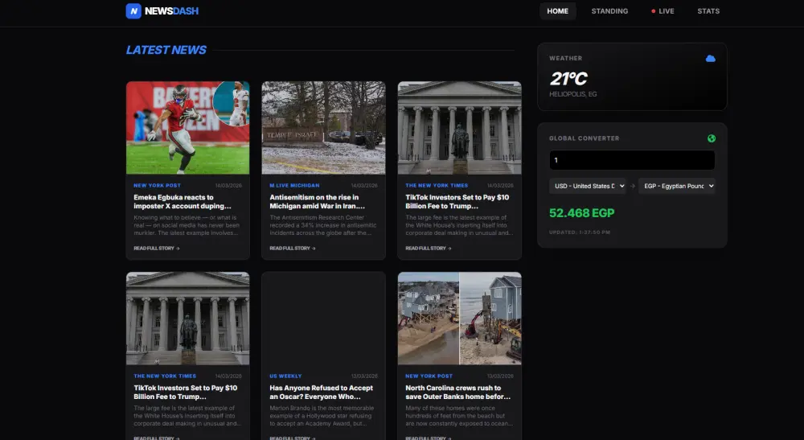
Task: Click the red live dot indicator
Action: (x=653, y=11)
